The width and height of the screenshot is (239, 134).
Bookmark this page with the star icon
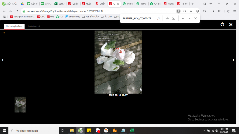[x=191, y=11]
